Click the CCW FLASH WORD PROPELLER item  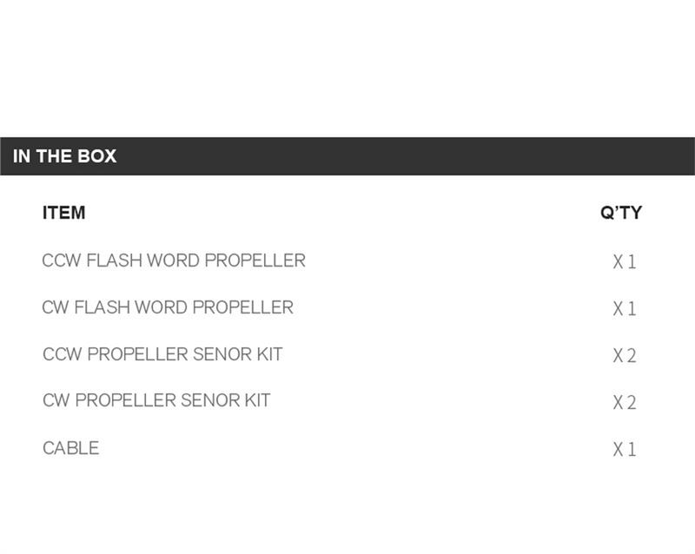click(x=174, y=261)
